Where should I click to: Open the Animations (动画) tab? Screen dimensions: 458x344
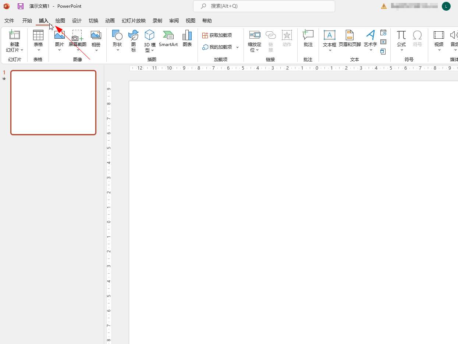(x=110, y=21)
